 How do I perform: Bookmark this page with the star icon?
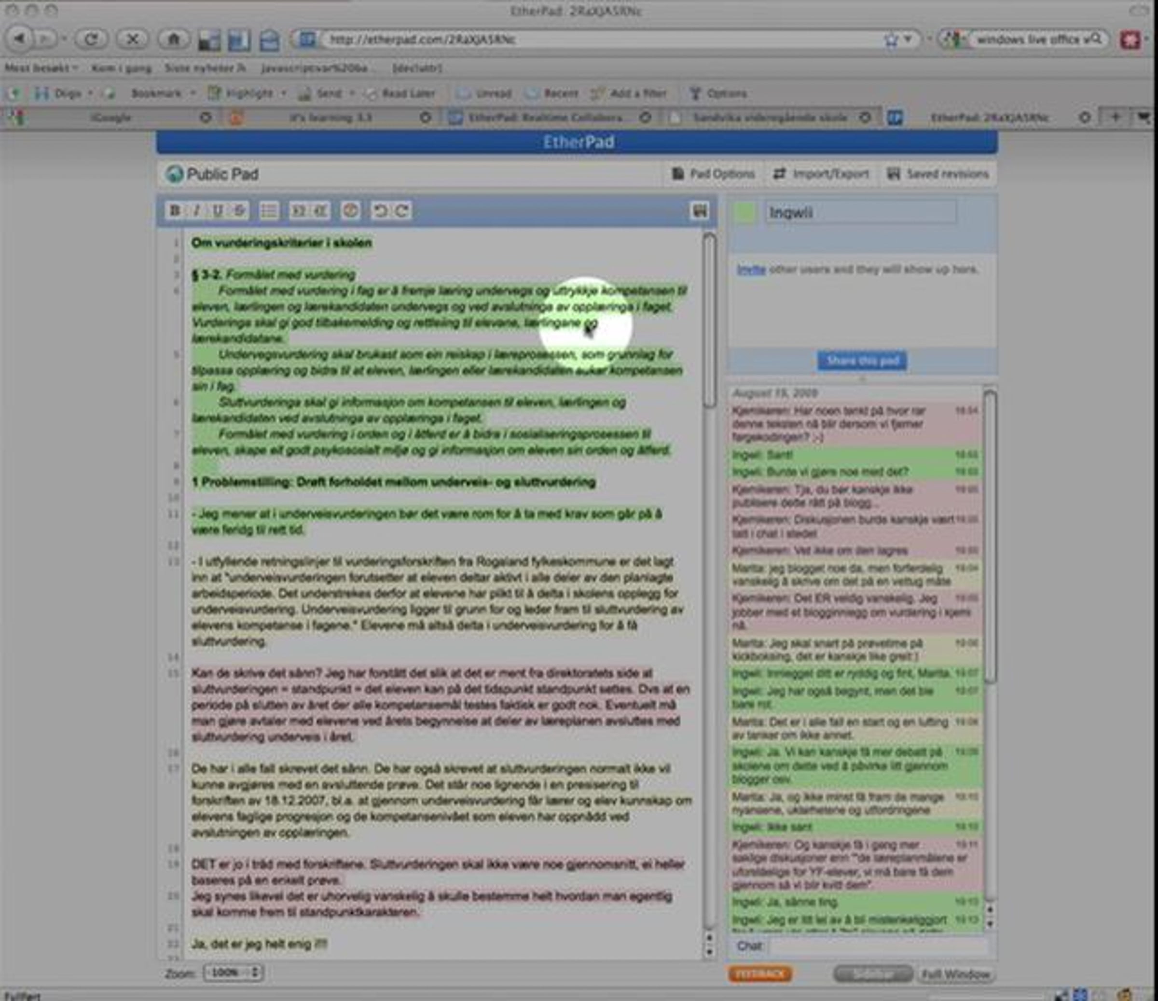coord(891,40)
